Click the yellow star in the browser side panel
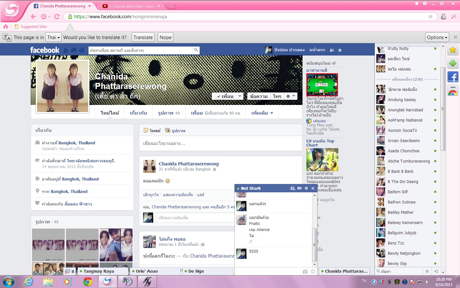Viewport: 460px width, 288px height. 453,50
